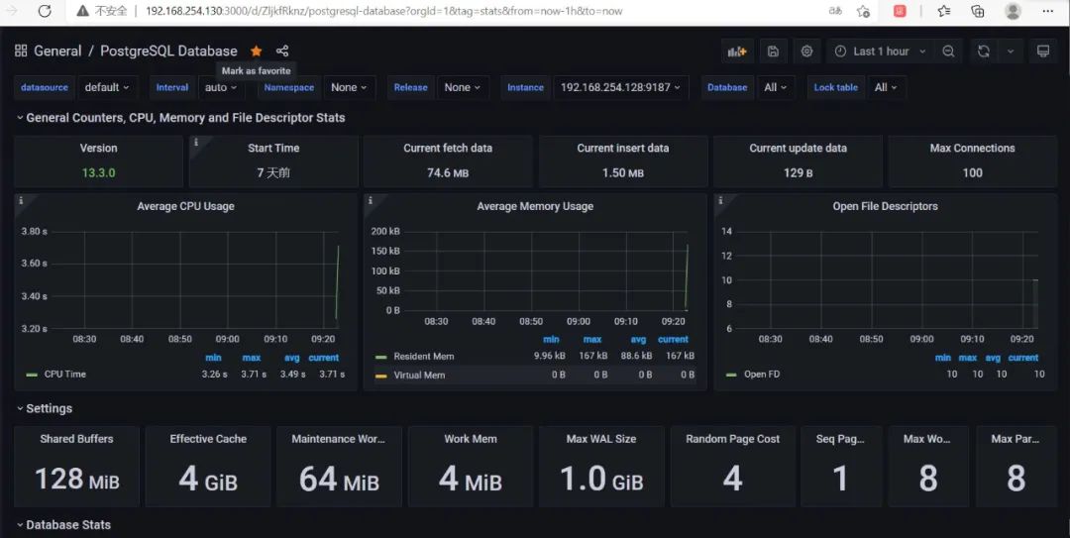The height and width of the screenshot is (538, 1070).
Task: Share the dashboard via share icon
Action: (282, 52)
